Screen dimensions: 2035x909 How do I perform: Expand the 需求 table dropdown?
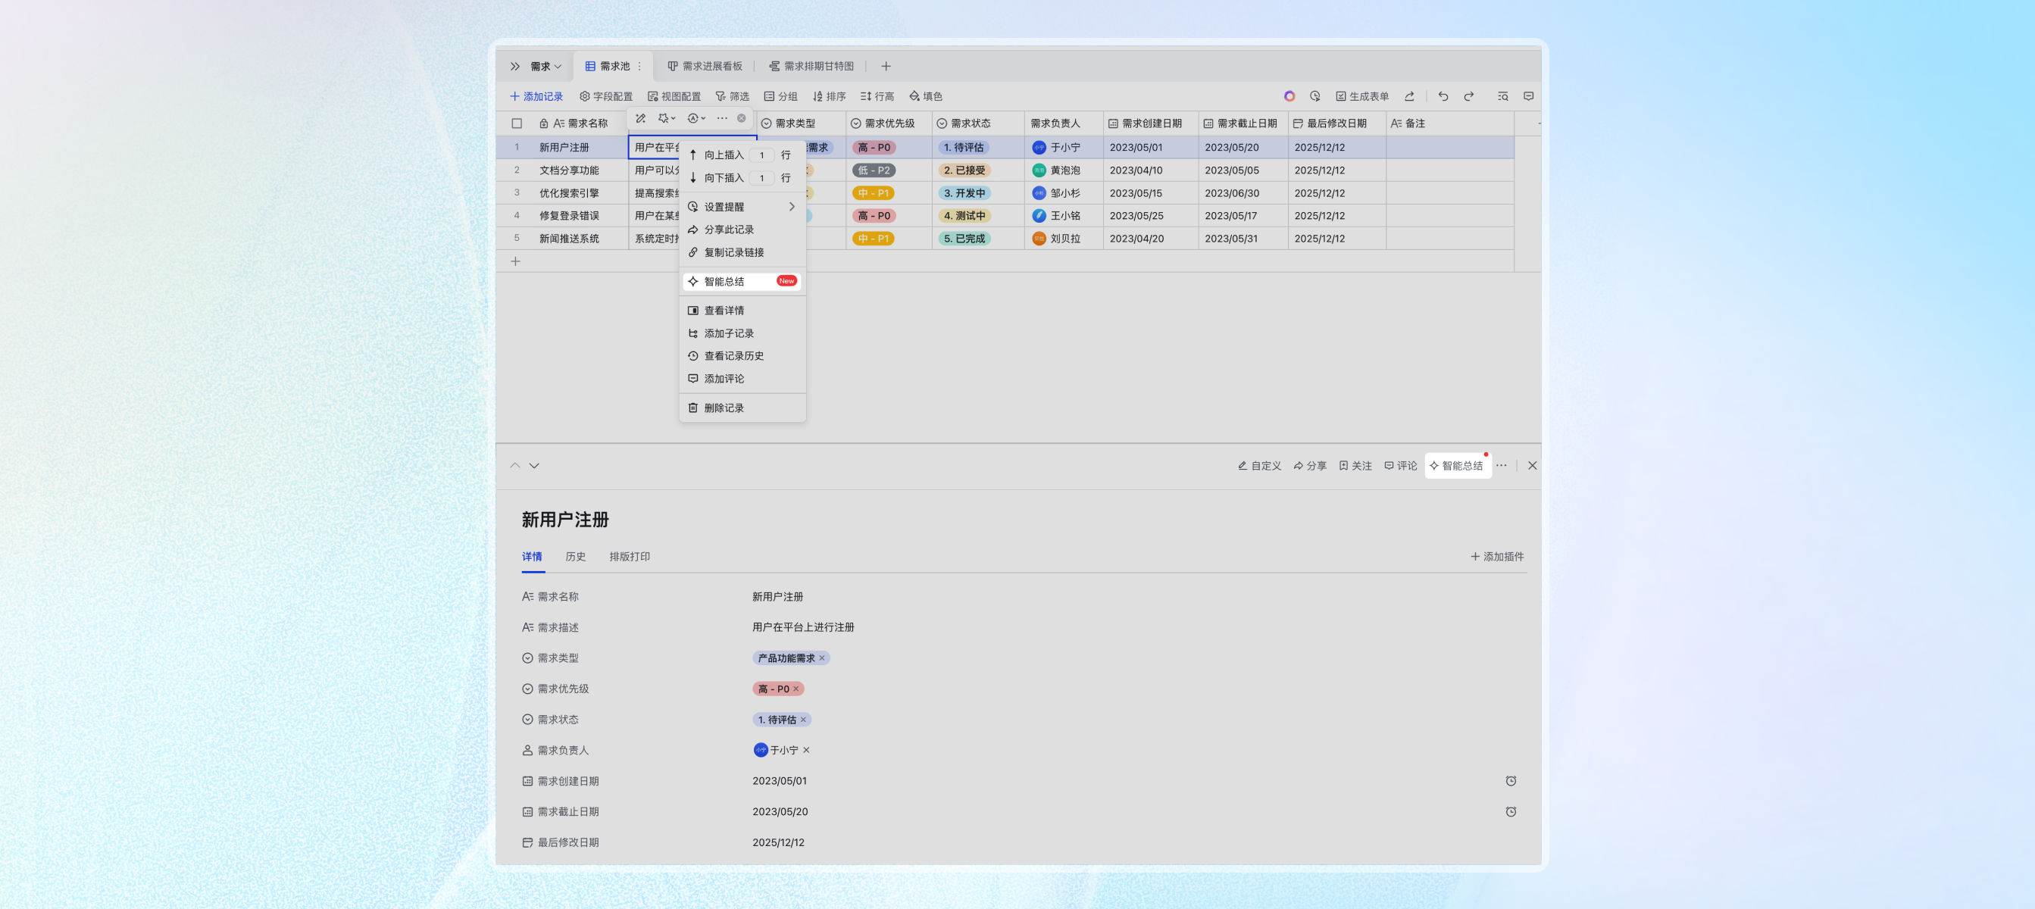[546, 67]
